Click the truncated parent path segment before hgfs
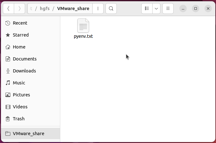The image size is (216, 143). click(31, 9)
